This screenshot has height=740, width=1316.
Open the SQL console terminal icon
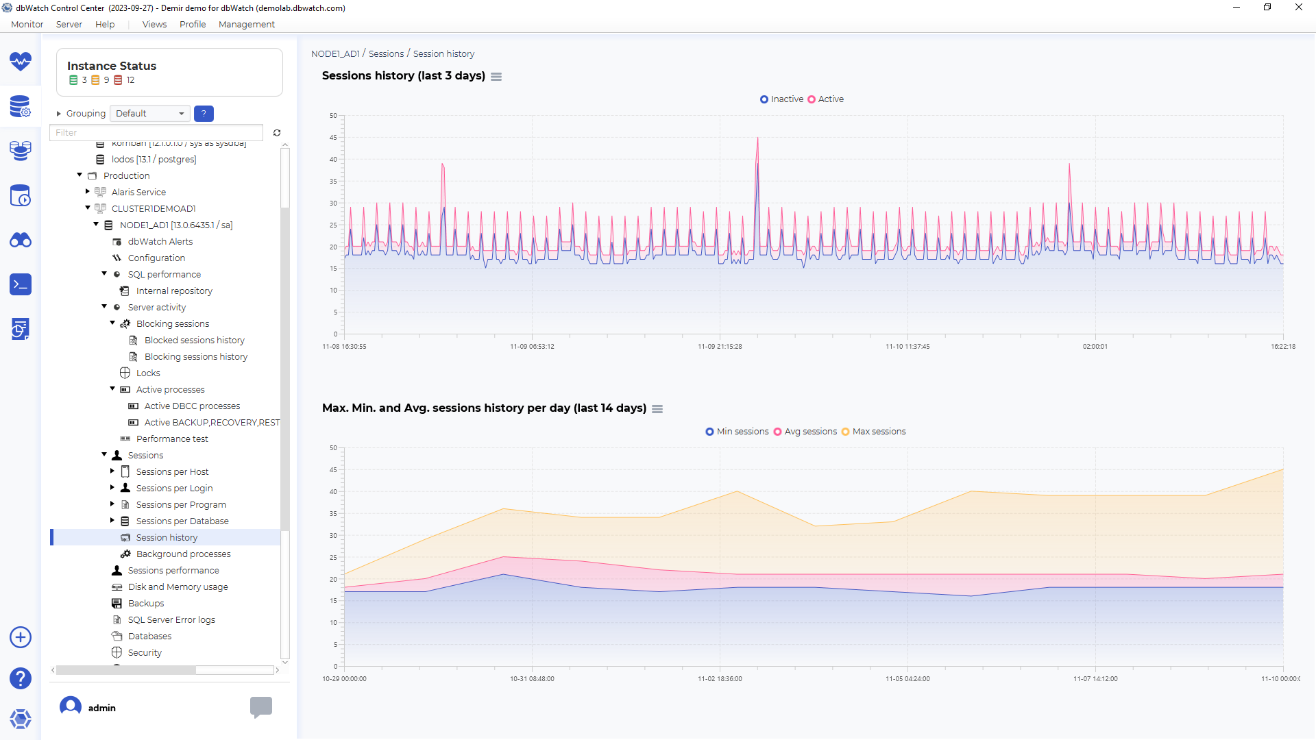coord(21,284)
